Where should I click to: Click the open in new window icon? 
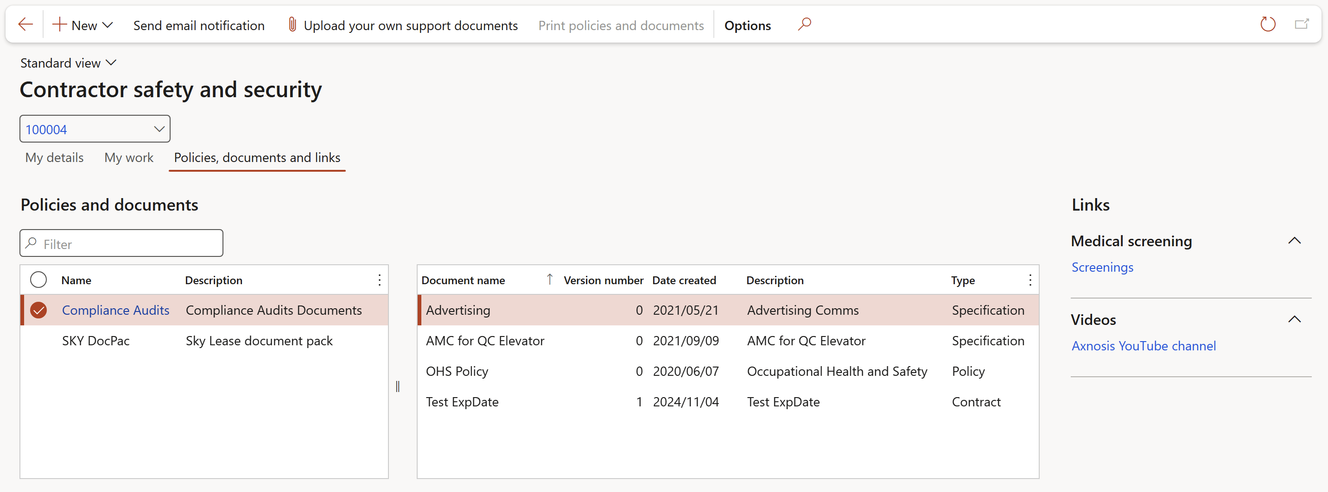coord(1301,24)
